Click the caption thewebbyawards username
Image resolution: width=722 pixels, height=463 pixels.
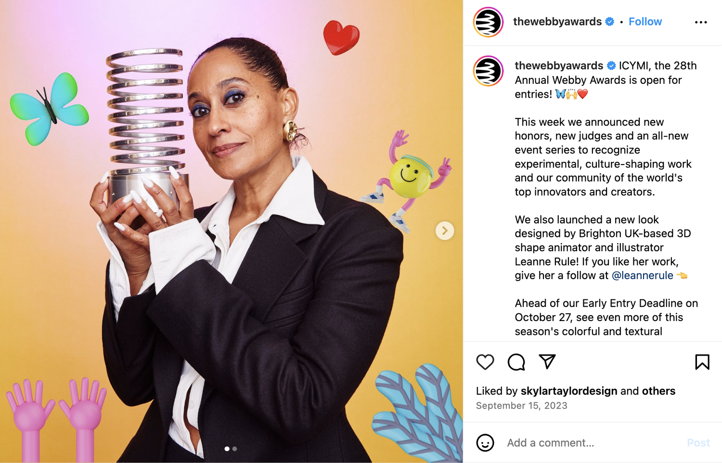559,65
